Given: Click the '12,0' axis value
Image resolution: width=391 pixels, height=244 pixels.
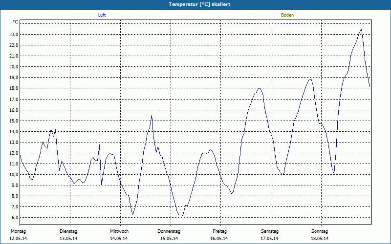Looking at the screenshot, I should click(x=14, y=153).
